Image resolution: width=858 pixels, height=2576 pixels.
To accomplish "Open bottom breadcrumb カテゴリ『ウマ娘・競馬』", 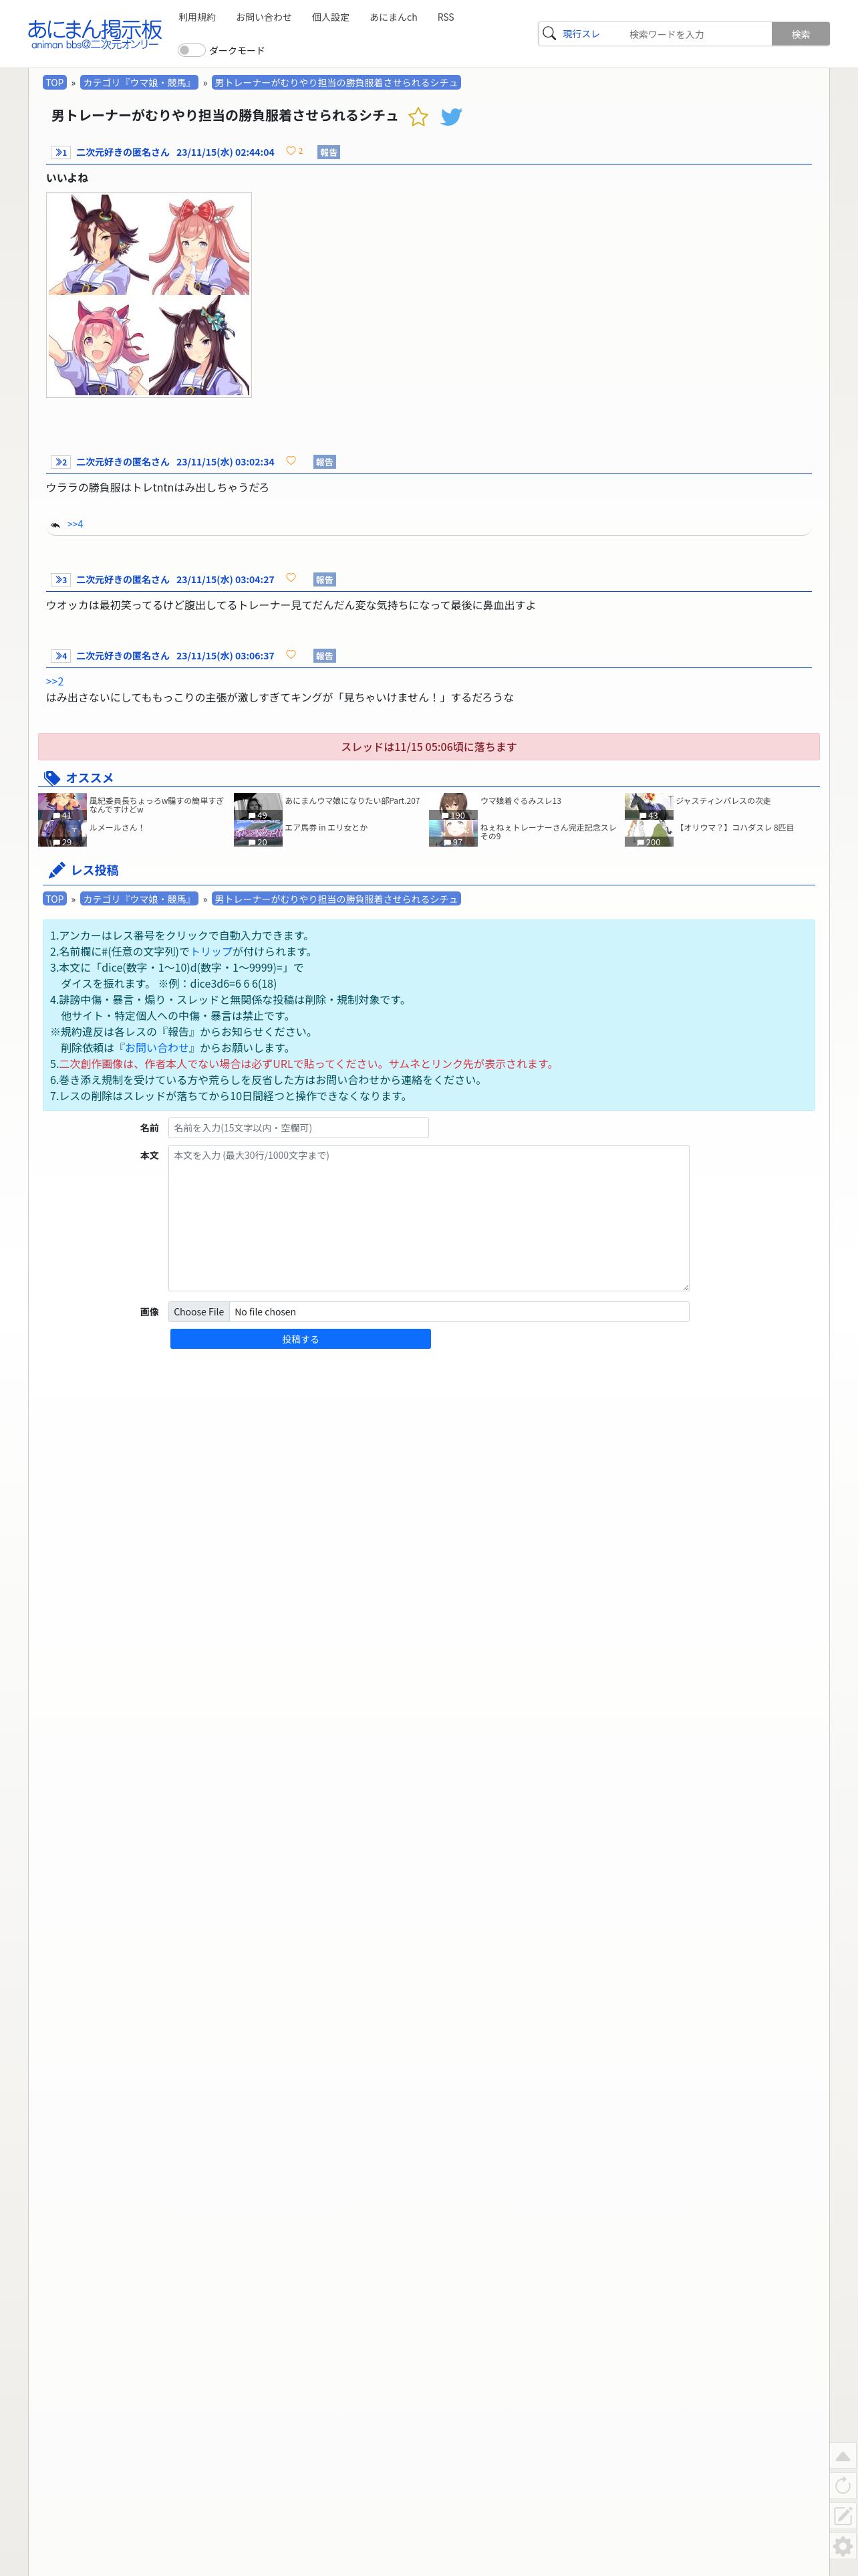I will point(139,899).
